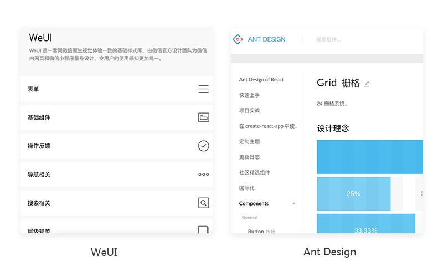Click the edit pencil icon beside Grid 栅格
The width and height of the screenshot is (443, 277).
(367, 84)
